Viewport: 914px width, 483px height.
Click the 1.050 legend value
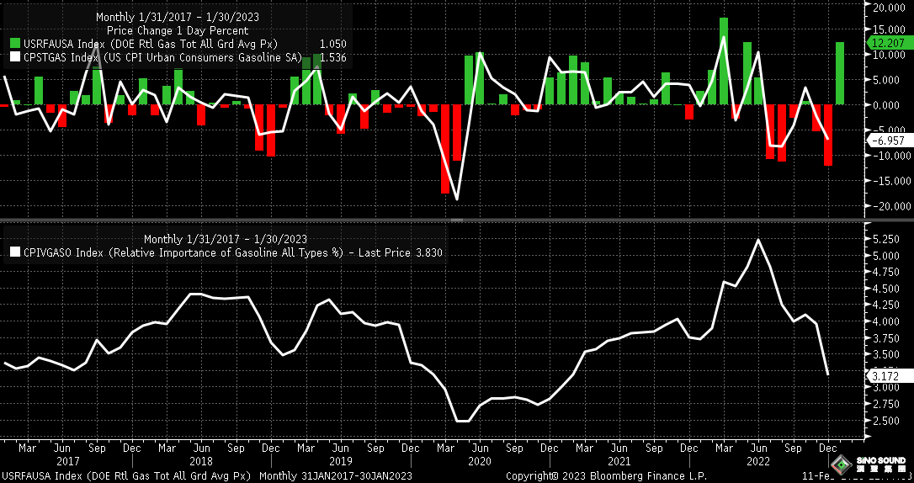[x=332, y=45]
